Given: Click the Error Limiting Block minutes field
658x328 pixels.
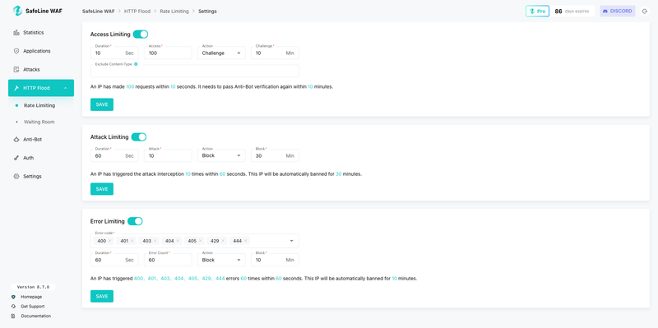Looking at the screenshot, I should pyautogui.click(x=275, y=260).
